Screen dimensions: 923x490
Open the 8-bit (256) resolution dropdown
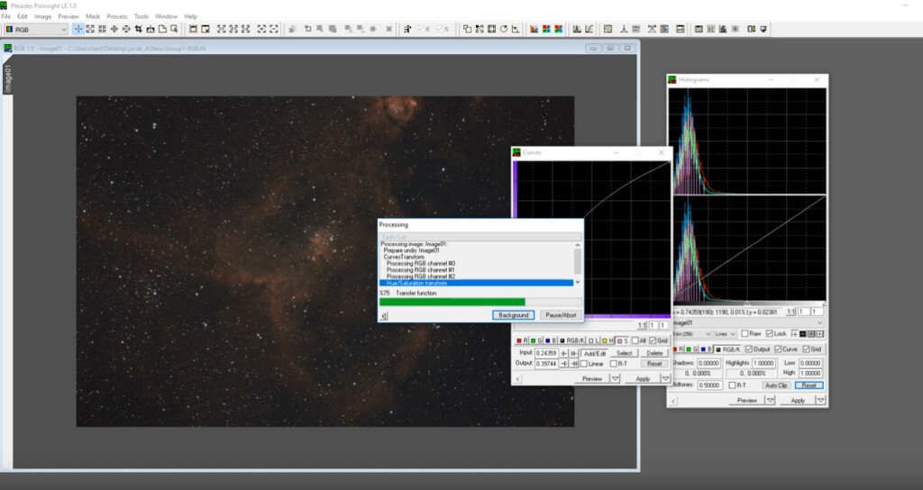point(691,334)
